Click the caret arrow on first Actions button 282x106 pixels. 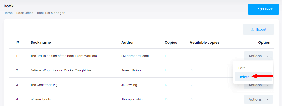pyautogui.click(x=267, y=56)
